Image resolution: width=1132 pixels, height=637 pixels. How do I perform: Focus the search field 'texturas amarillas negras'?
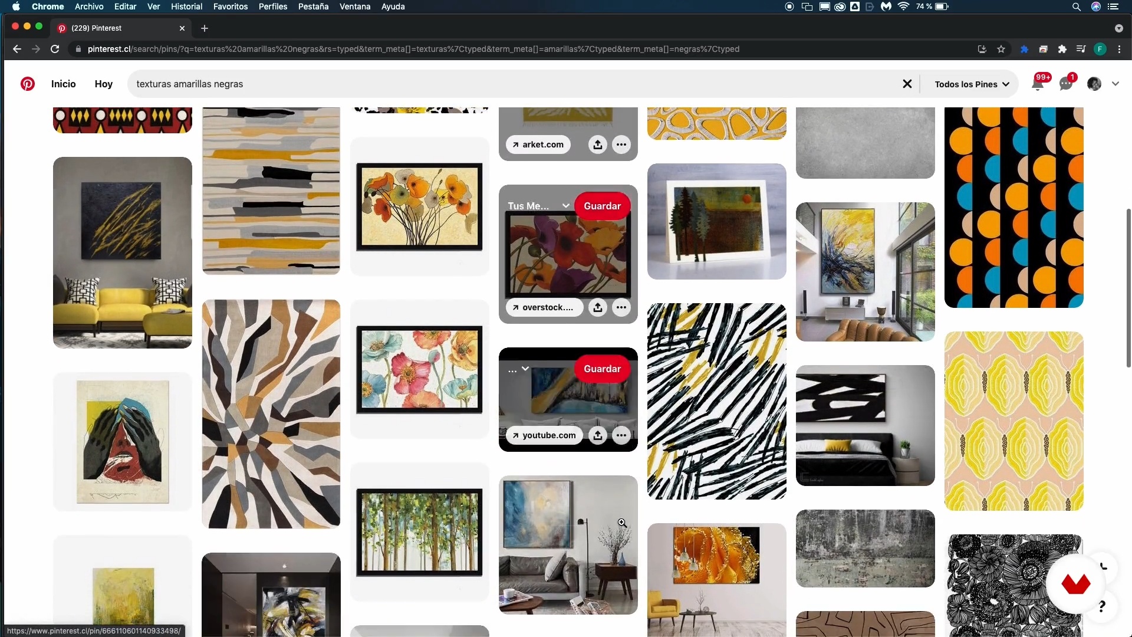513,84
